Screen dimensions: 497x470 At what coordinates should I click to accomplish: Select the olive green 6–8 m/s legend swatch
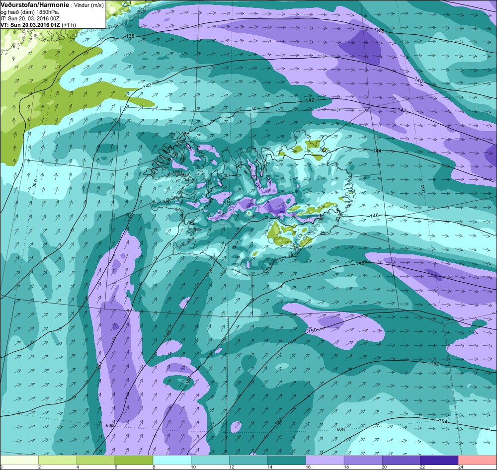click(x=134, y=460)
